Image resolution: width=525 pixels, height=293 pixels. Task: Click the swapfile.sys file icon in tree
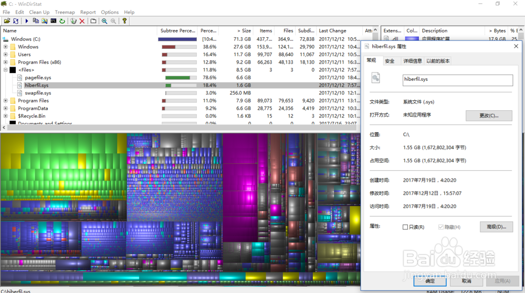point(20,93)
